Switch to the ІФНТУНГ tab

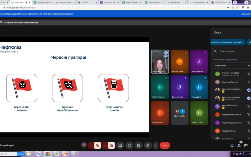pos(221,3)
